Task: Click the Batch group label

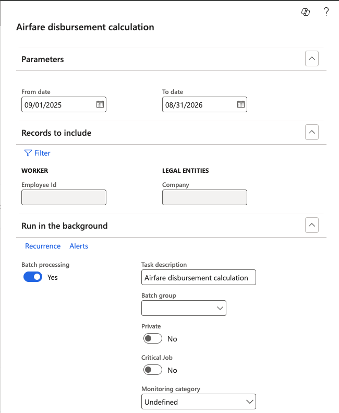Action: coord(159,296)
